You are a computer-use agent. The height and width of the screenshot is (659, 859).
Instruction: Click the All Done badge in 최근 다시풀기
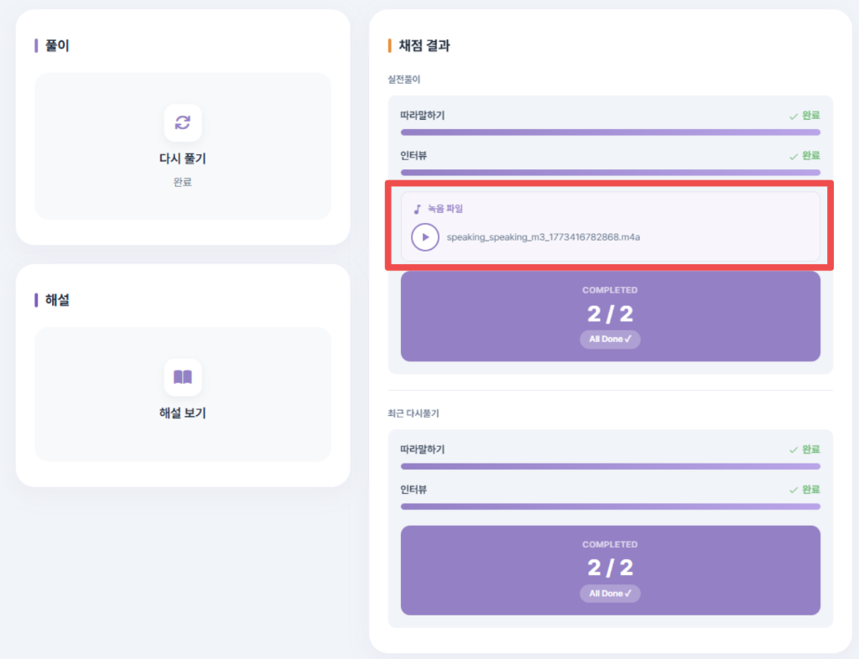pos(610,594)
